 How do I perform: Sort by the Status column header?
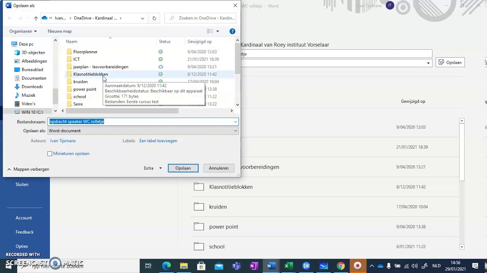(165, 41)
